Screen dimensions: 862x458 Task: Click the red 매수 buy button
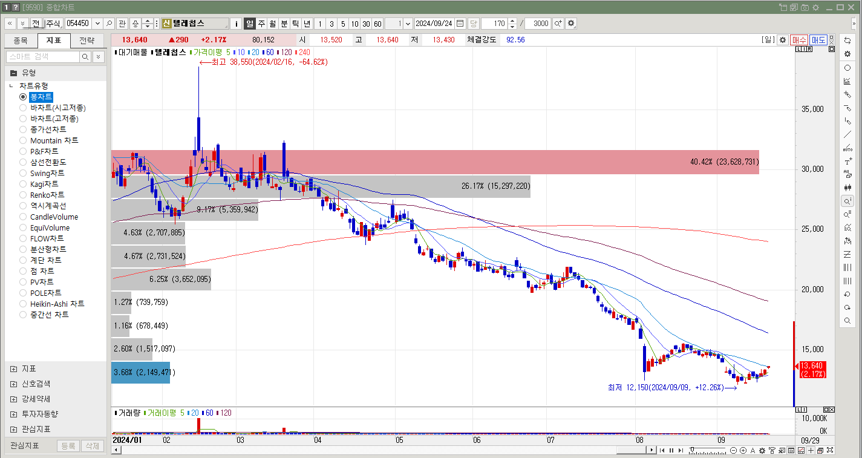point(799,40)
